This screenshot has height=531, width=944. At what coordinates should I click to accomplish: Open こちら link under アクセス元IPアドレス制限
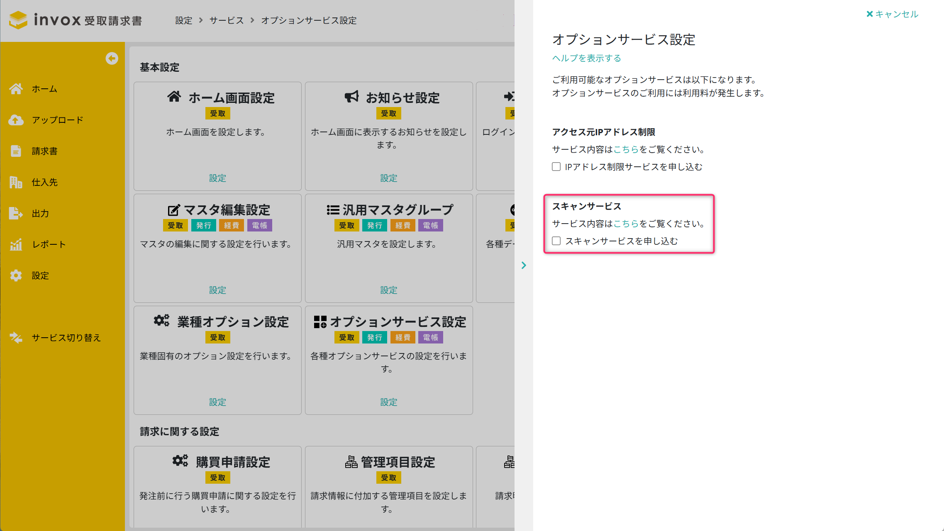(626, 149)
